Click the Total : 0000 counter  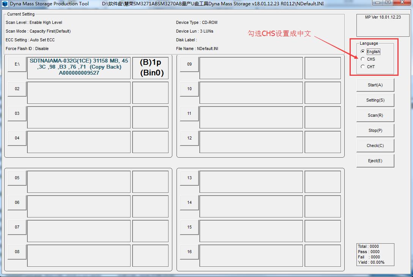[x=368, y=247]
